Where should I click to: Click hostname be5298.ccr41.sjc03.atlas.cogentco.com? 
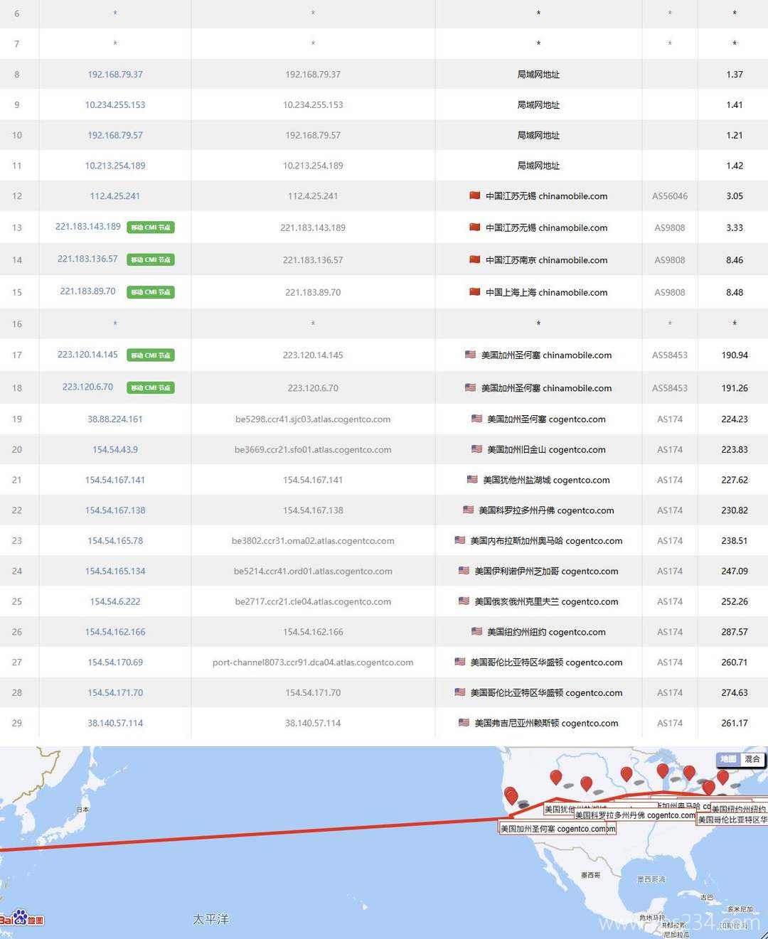pyautogui.click(x=313, y=419)
